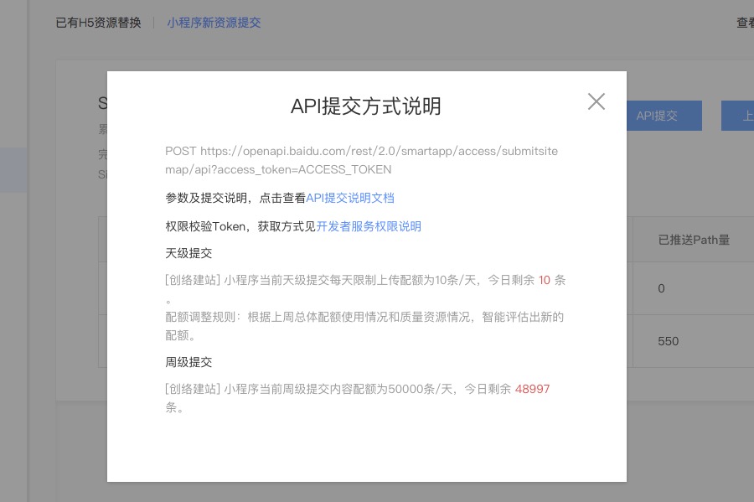Click the weekly remaining number 48997
Image resolution: width=754 pixels, height=502 pixels.
tap(532, 389)
